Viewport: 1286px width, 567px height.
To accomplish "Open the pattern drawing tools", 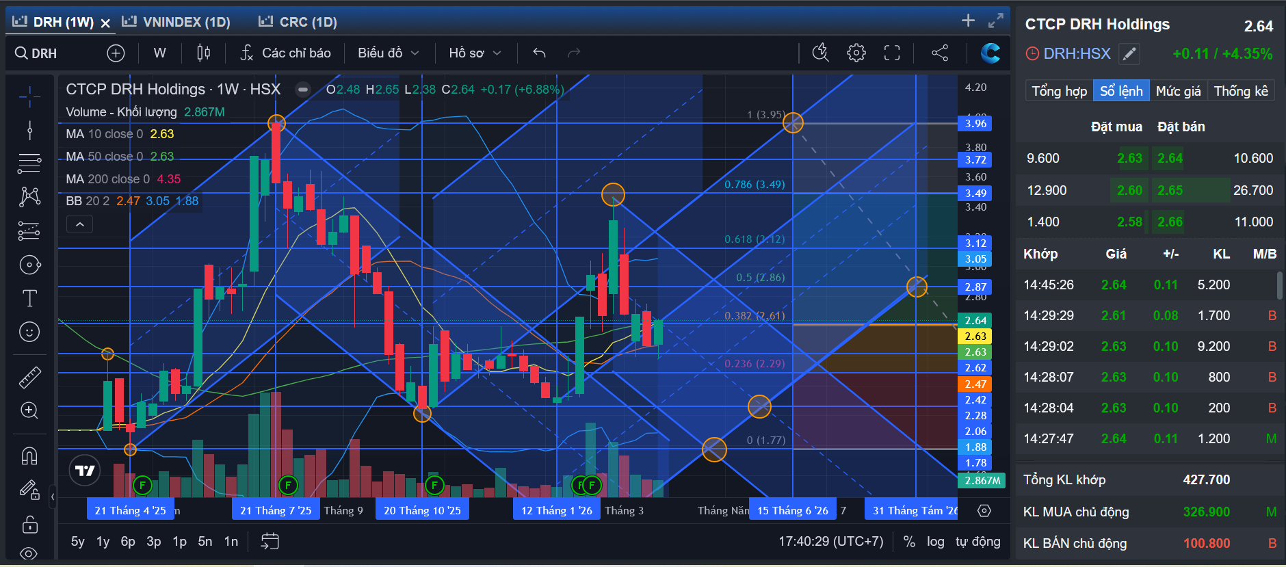I will [x=29, y=197].
